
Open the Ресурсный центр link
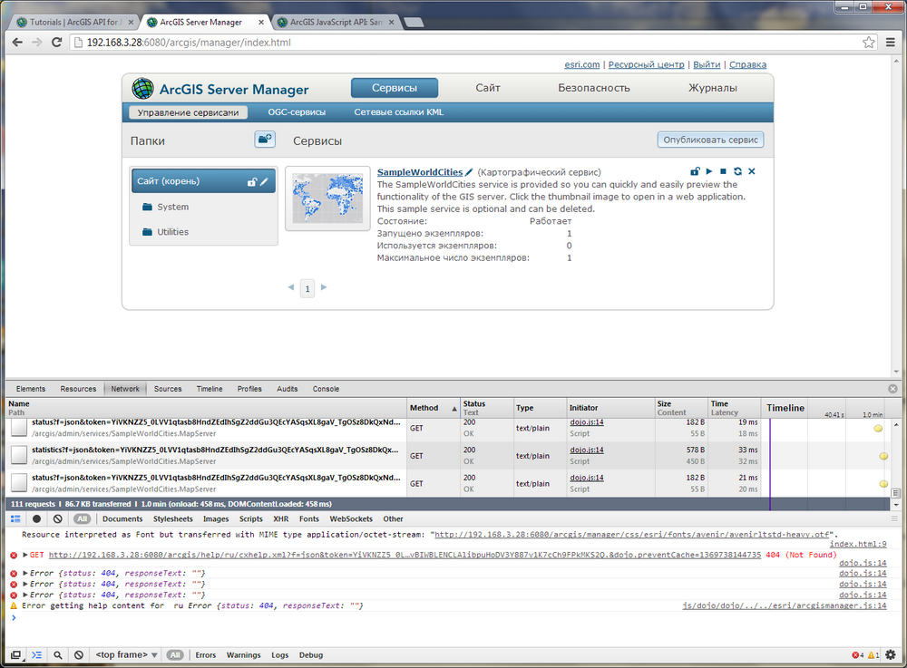[646, 64]
